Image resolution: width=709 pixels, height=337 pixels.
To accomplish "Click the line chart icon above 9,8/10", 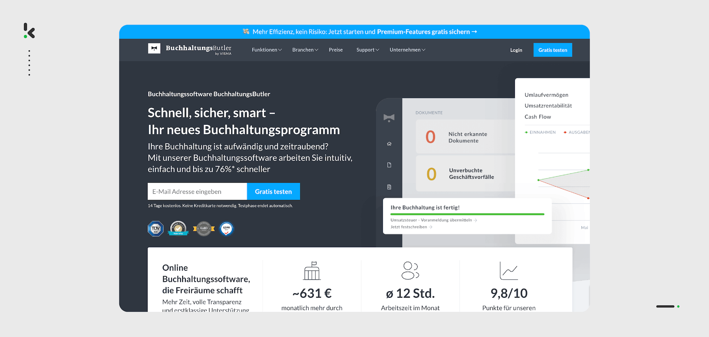I will click(509, 271).
